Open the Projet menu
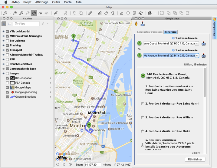Viewport: 217px width, 168px height. [x=27, y=2]
